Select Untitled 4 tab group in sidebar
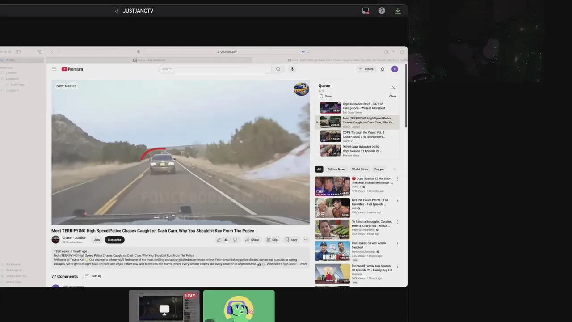Image resolution: width=572 pixels, height=322 pixels. click(13, 79)
